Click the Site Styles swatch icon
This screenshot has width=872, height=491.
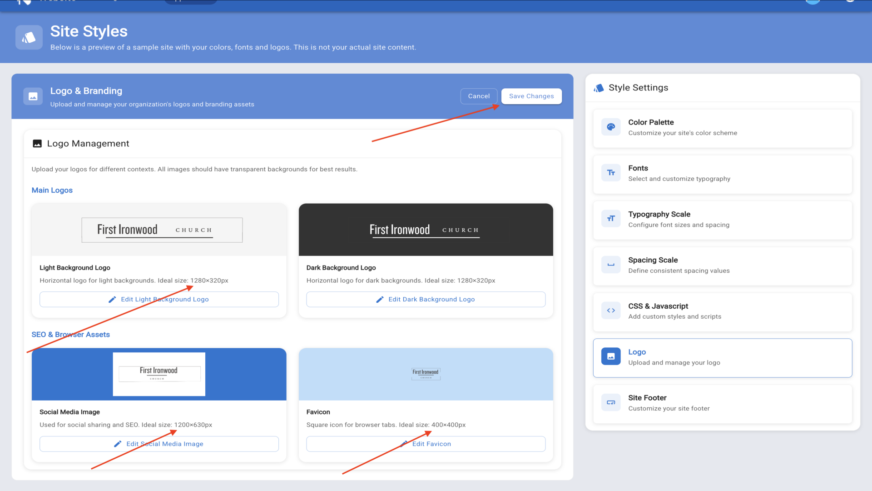[x=29, y=37]
